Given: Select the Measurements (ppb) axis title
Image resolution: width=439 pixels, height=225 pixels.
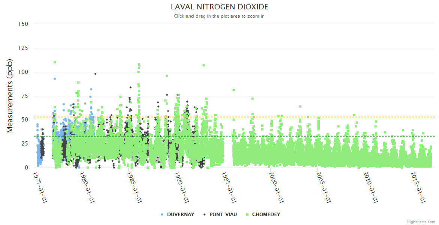Looking at the screenshot, I should tap(10, 96).
